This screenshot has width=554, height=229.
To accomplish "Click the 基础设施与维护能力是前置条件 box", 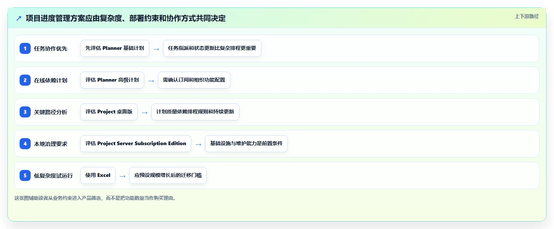I will click(x=246, y=144).
